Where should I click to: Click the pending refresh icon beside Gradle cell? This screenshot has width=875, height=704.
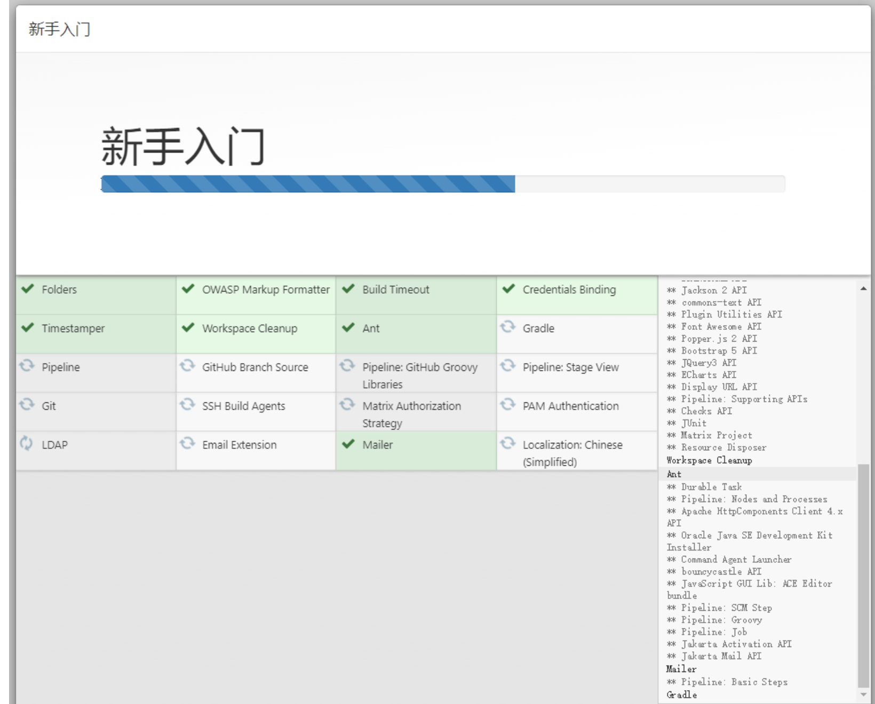pos(508,326)
